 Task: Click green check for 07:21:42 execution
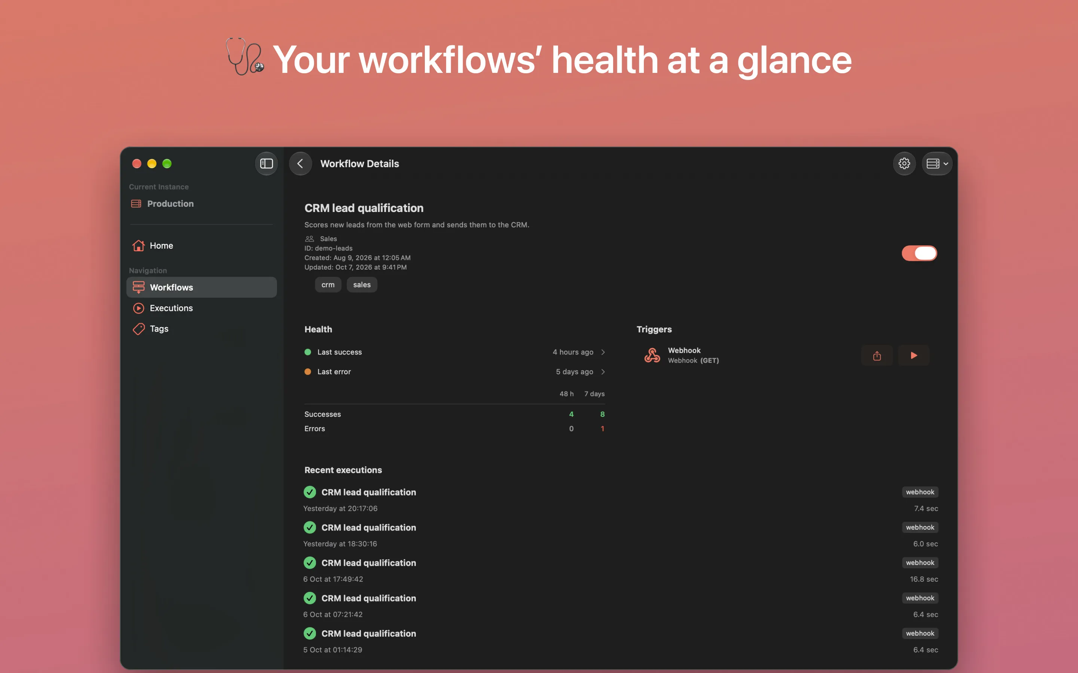click(310, 598)
